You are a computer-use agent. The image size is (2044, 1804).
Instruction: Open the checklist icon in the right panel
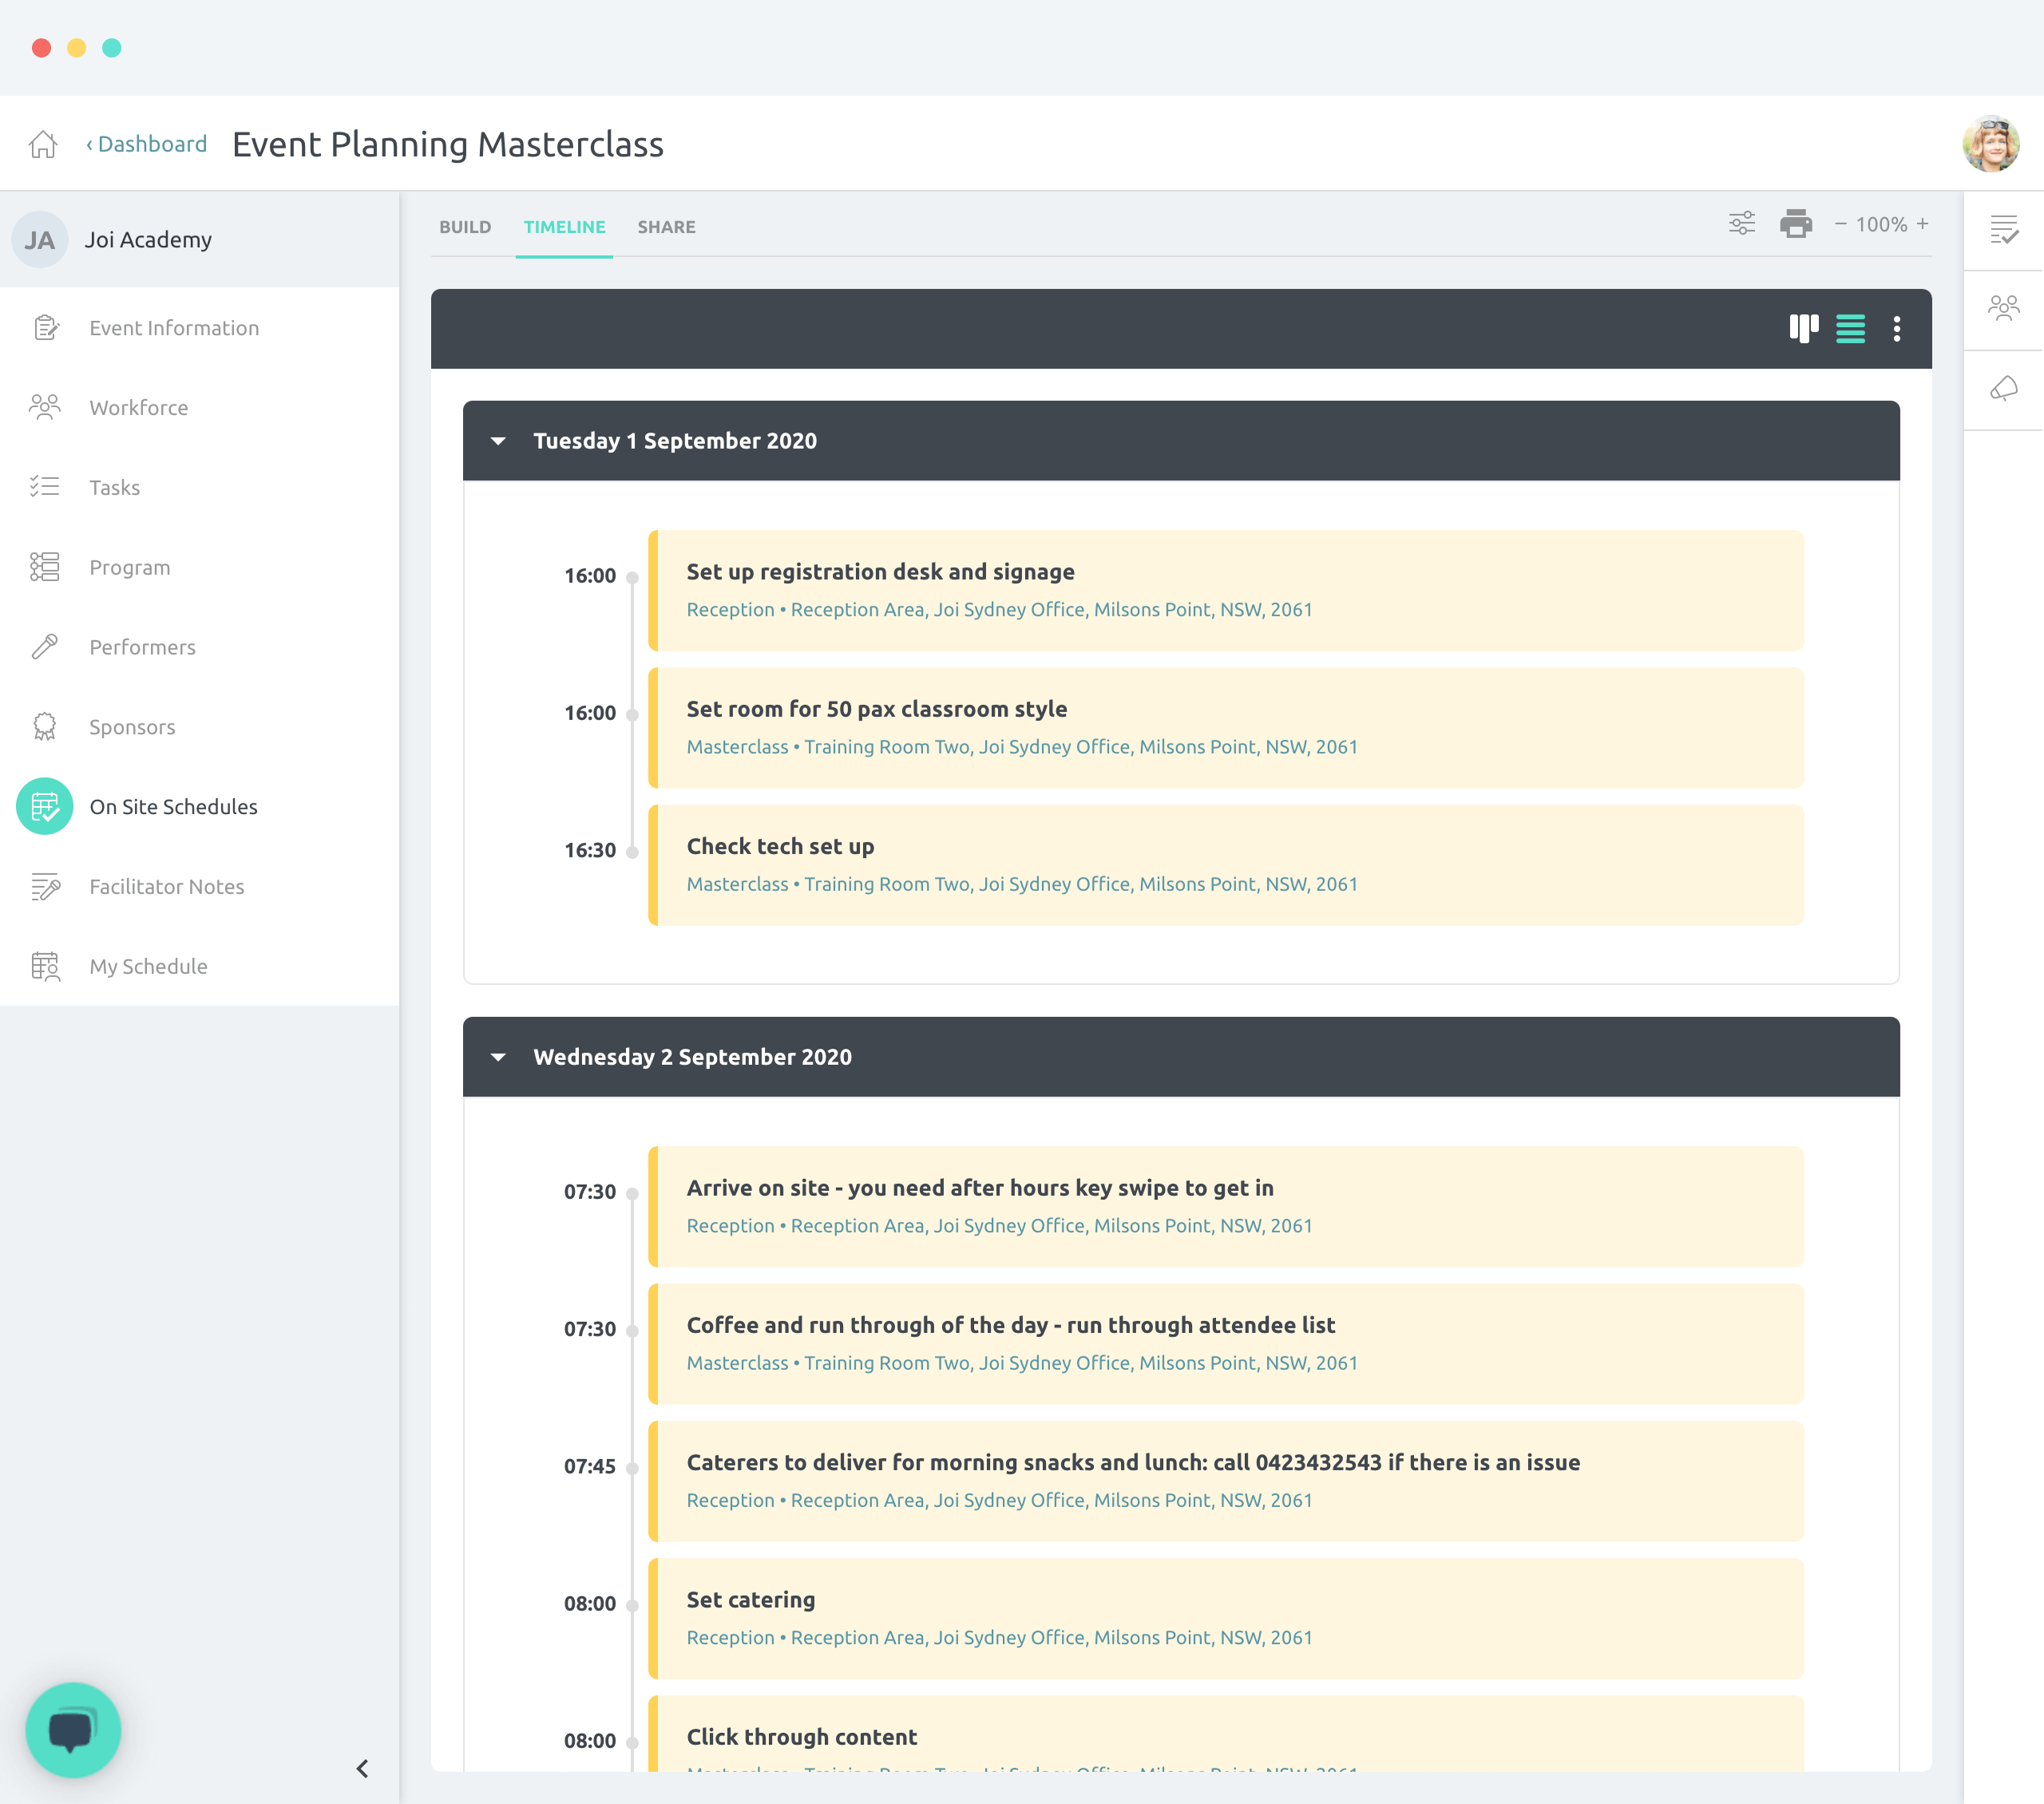click(x=2003, y=230)
